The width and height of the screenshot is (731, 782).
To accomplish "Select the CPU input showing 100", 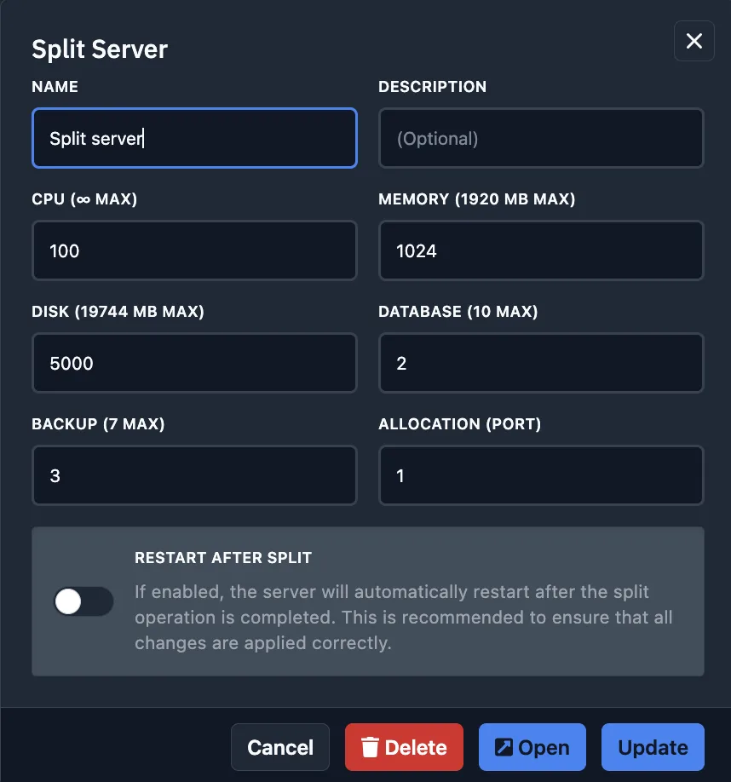I will [x=194, y=250].
